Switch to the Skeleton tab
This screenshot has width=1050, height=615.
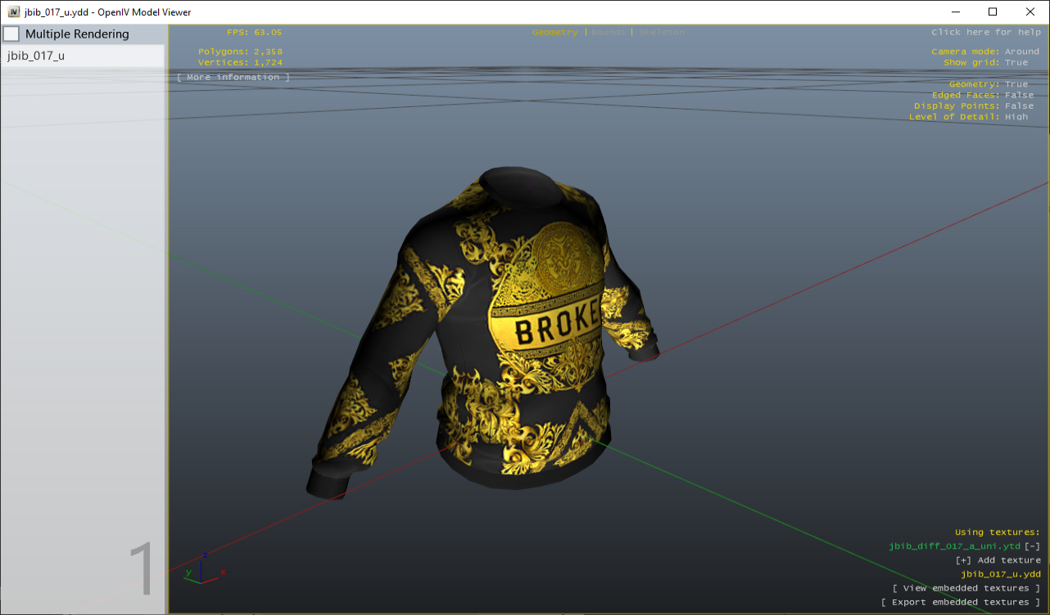click(x=661, y=33)
